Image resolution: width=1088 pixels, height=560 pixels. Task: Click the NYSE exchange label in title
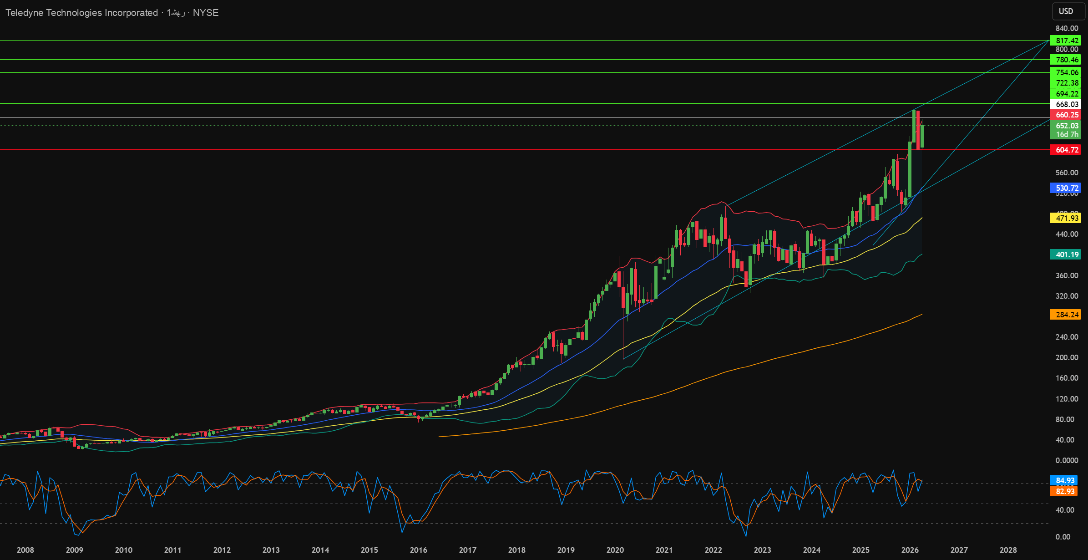(206, 13)
